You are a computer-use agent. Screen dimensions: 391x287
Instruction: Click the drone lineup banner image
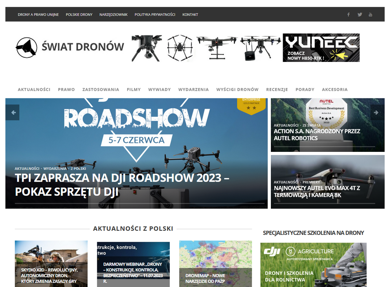[206, 48]
